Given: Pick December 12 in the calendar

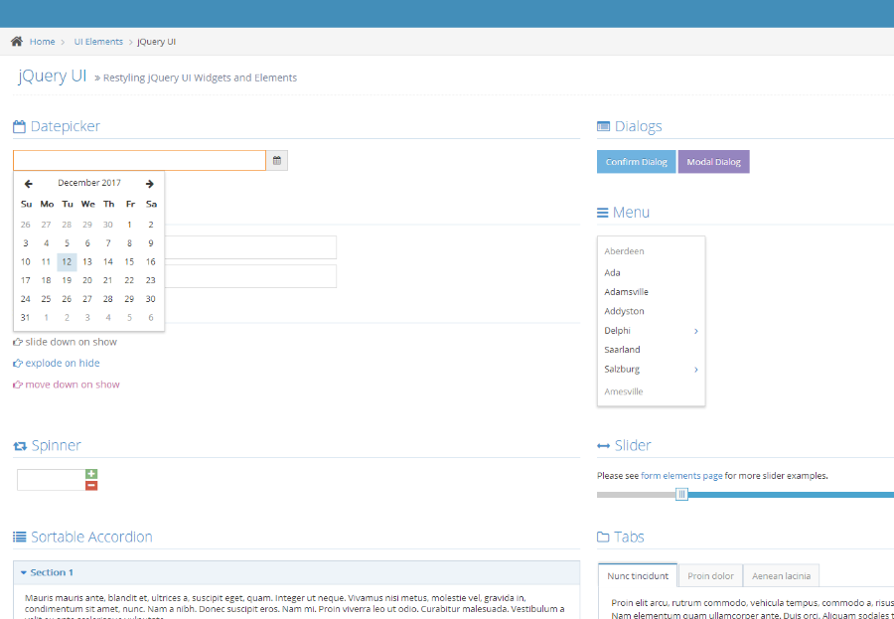Looking at the screenshot, I should pos(67,262).
